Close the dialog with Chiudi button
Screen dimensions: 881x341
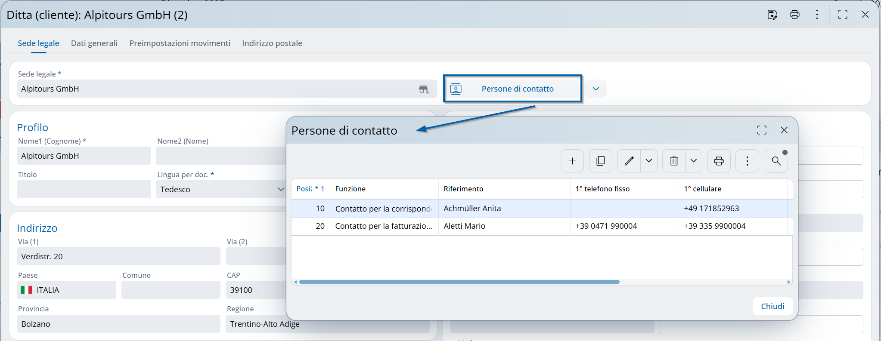tap(772, 306)
